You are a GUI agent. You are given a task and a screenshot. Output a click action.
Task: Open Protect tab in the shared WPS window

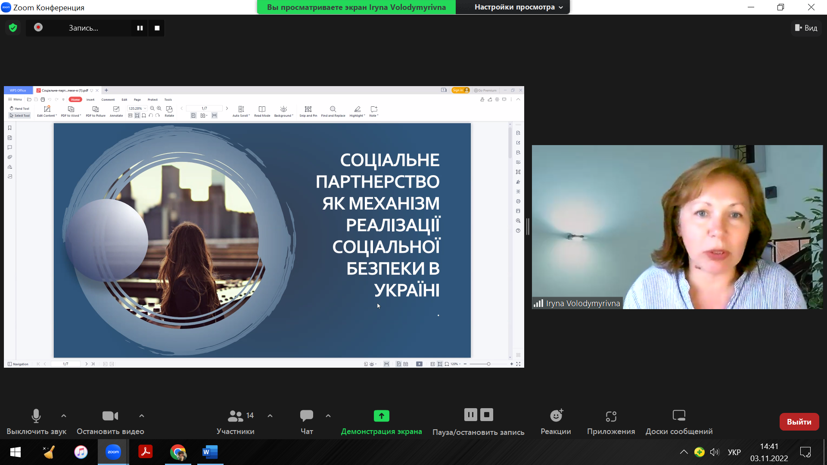pyautogui.click(x=152, y=99)
